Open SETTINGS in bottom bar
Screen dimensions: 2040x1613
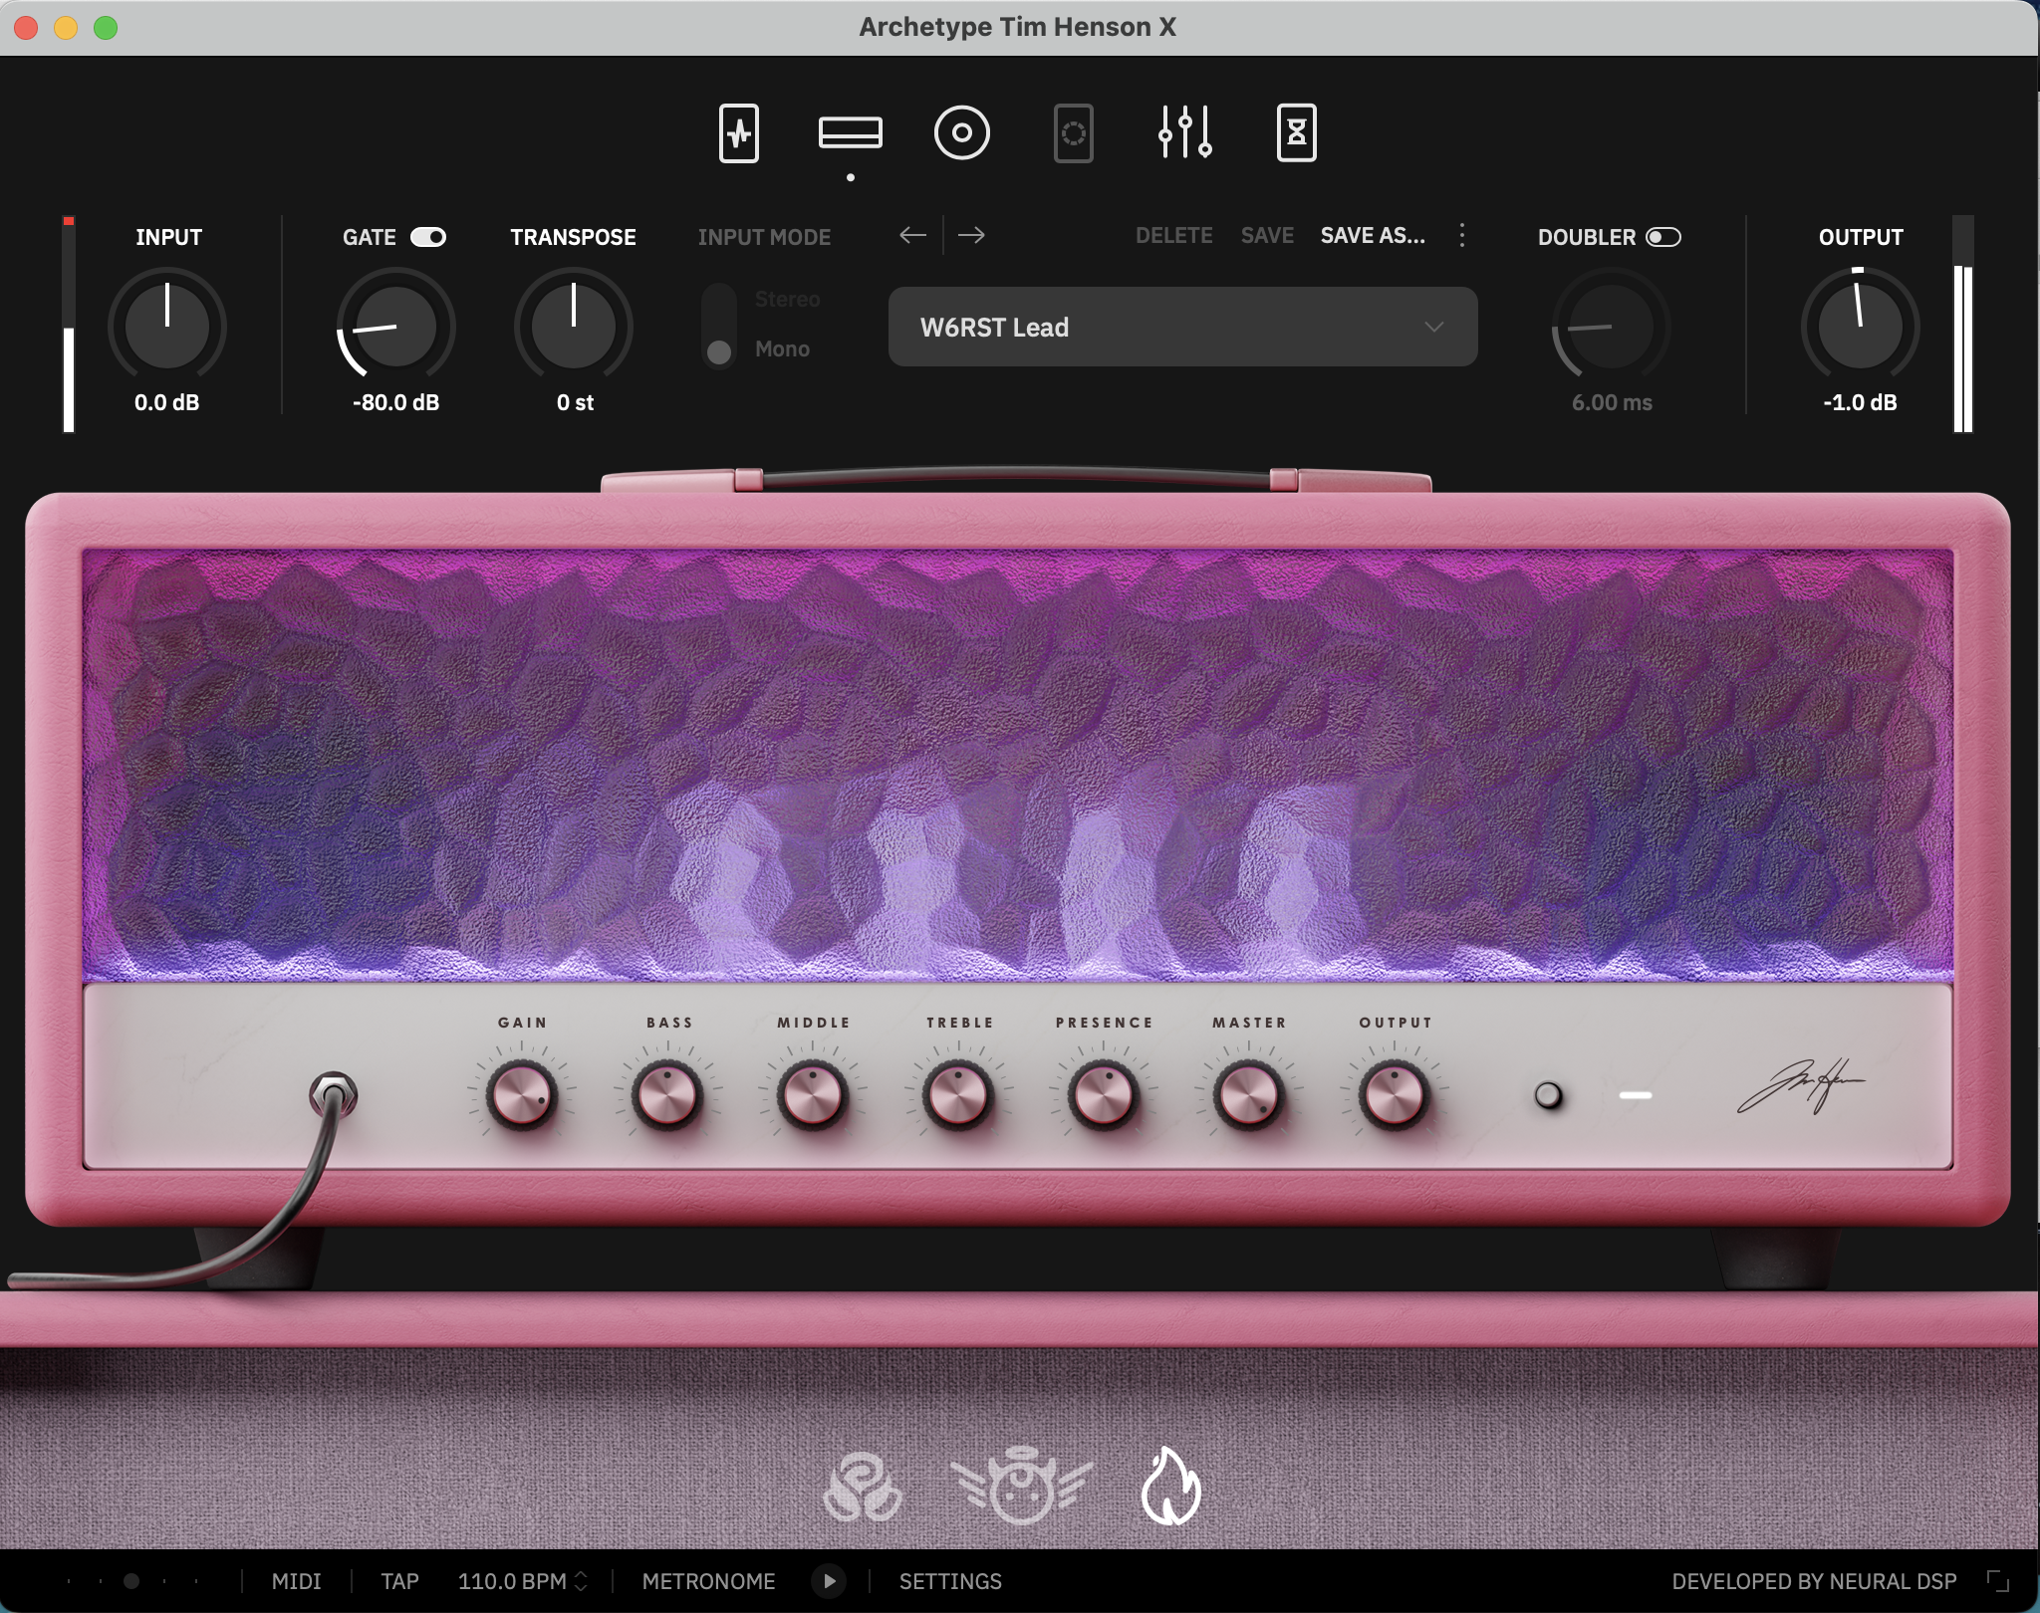click(x=950, y=1581)
